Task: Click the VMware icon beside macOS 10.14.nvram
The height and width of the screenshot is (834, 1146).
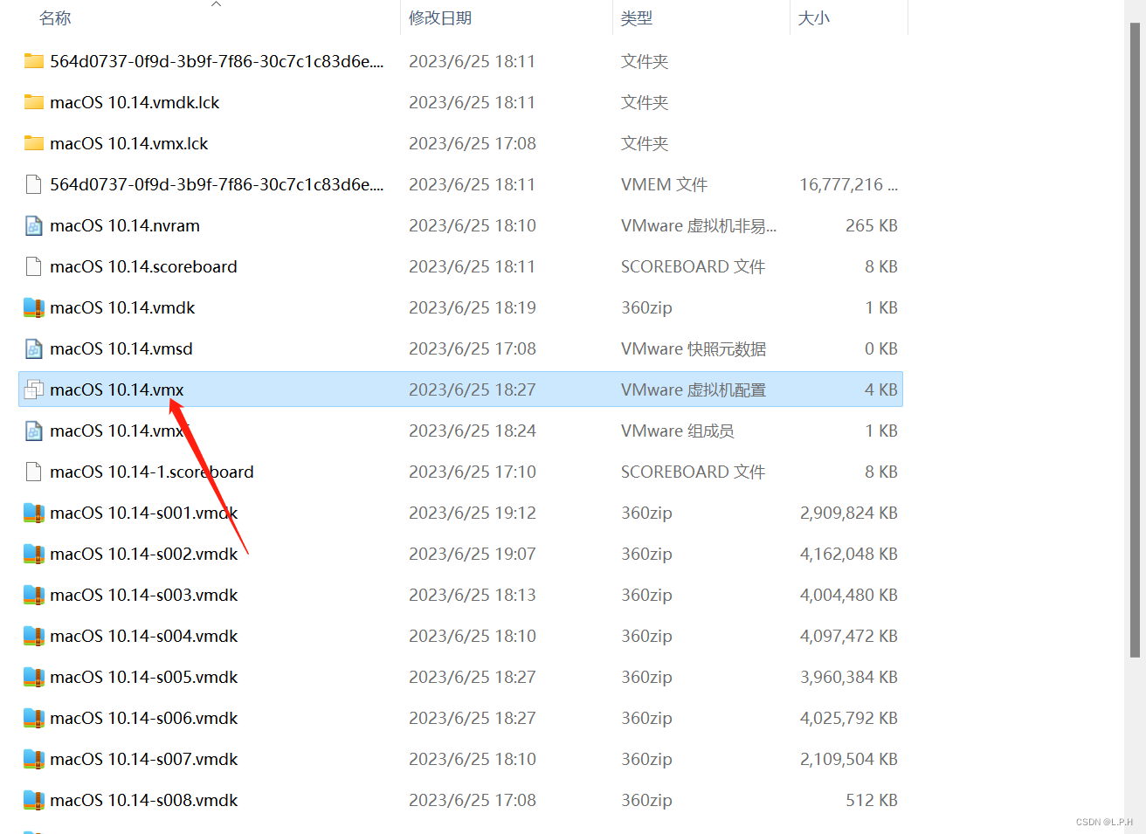Action: [34, 225]
